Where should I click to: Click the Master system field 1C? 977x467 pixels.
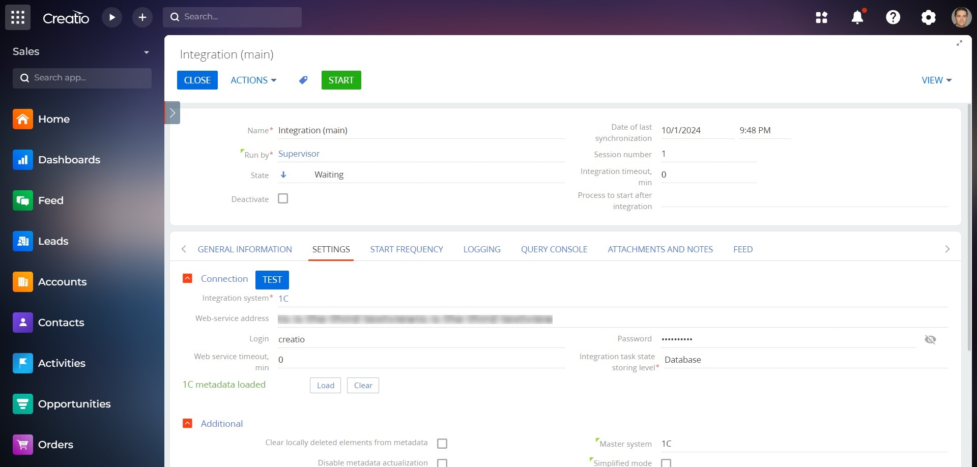pos(804,444)
